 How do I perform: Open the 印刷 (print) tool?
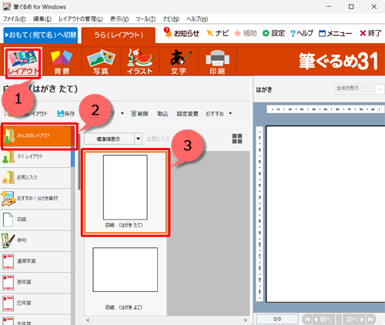[x=217, y=62]
